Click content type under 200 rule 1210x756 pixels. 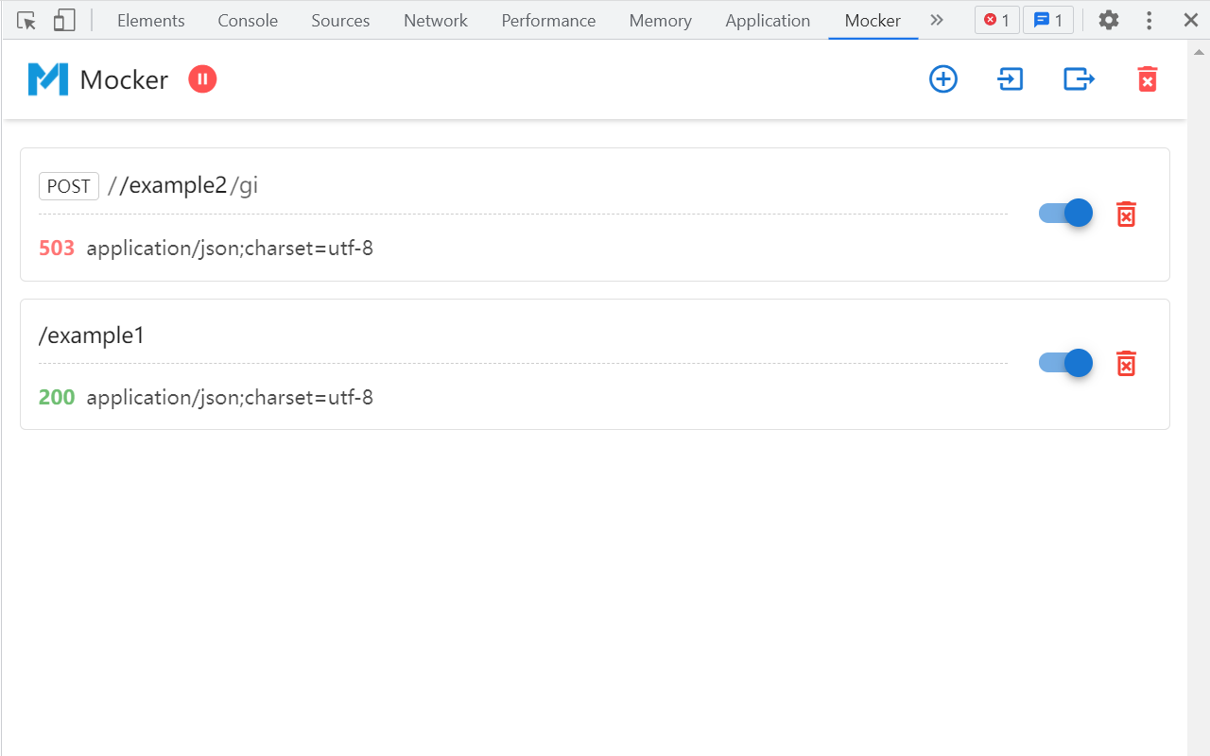click(x=230, y=398)
